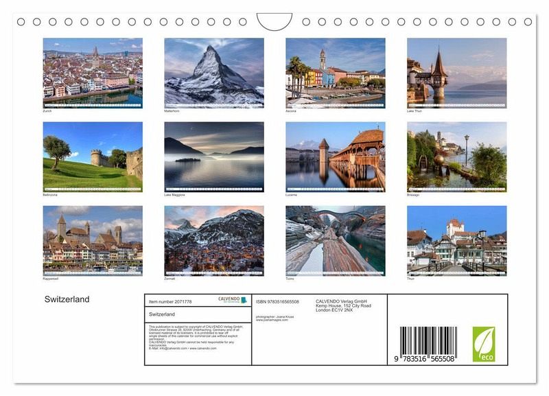Click the ISBN 9783516565508 text
The height and width of the screenshot is (396, 549).
click(x=277, y=301)
